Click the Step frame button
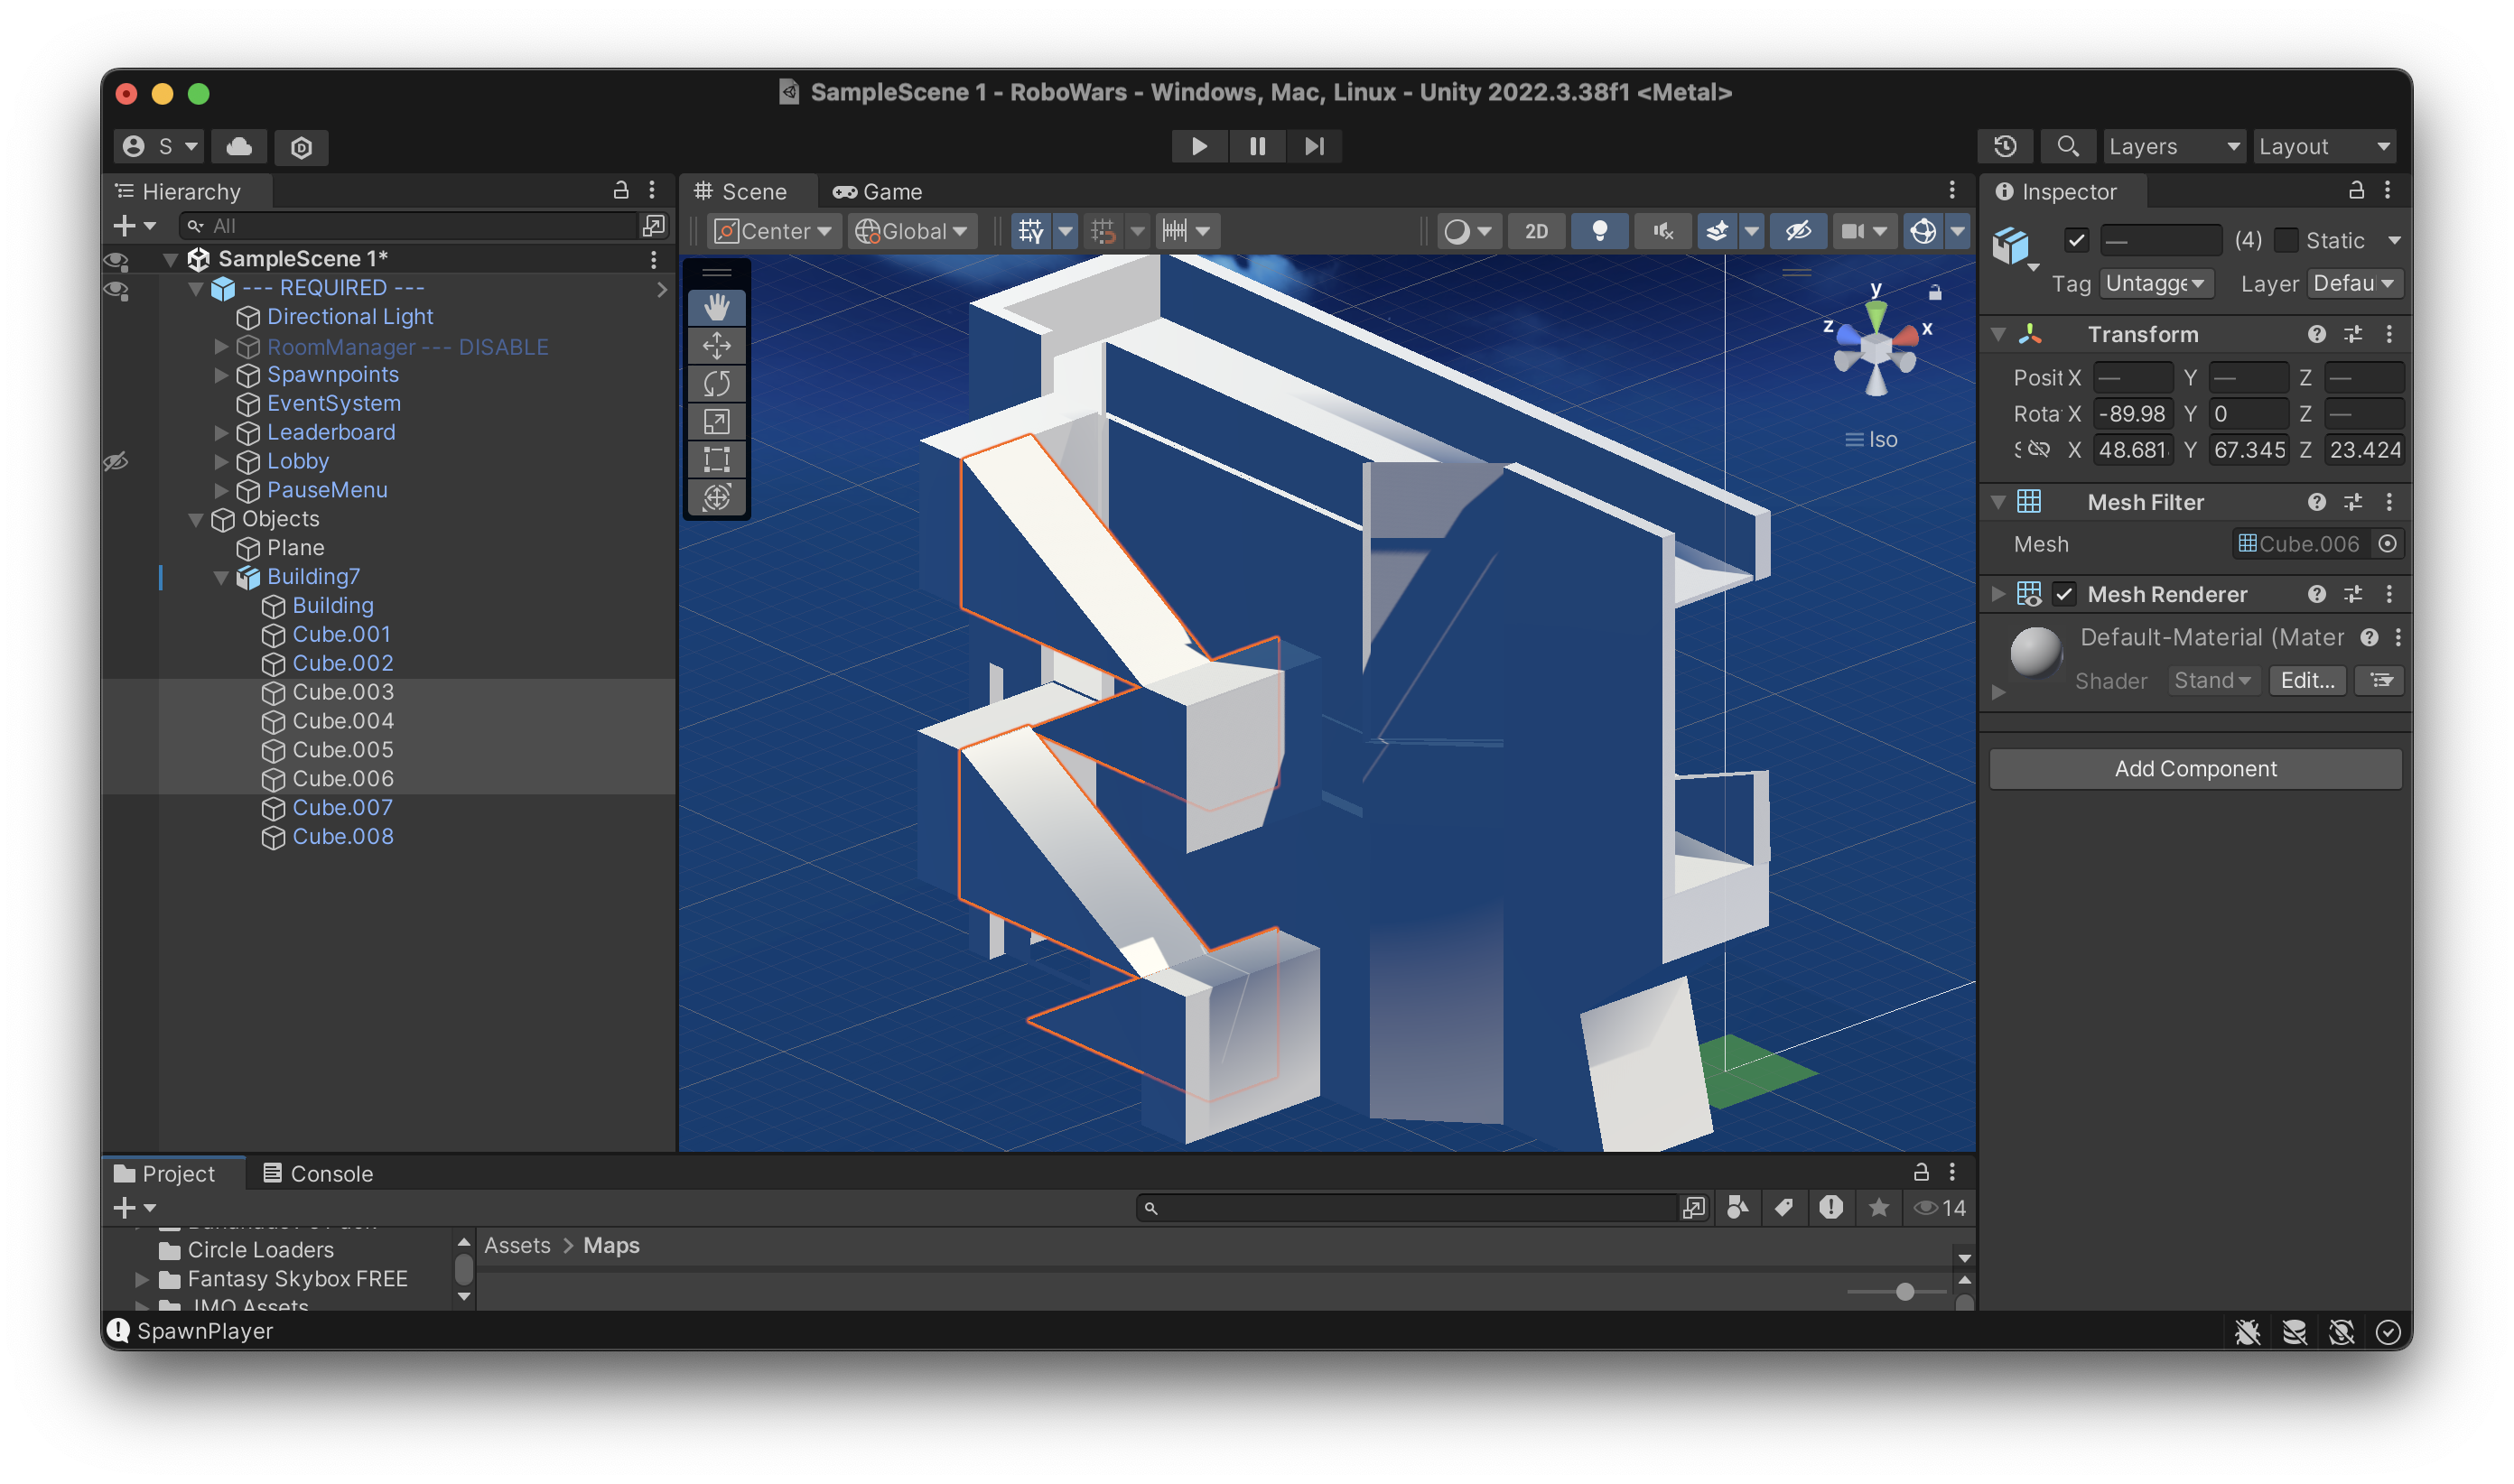Image resolution: width=2514 pixels, height=1484 pixels. coord(1314,146)
